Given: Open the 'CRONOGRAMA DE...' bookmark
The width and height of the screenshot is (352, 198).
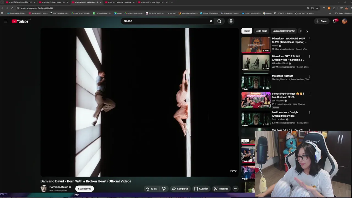Looking at the screenshot, I should coord(102,13).
